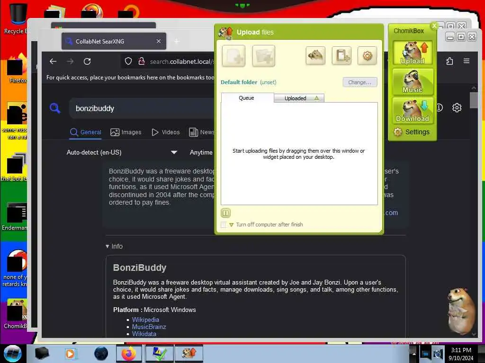Open the ChomikBox Download section

pos(413,111)
